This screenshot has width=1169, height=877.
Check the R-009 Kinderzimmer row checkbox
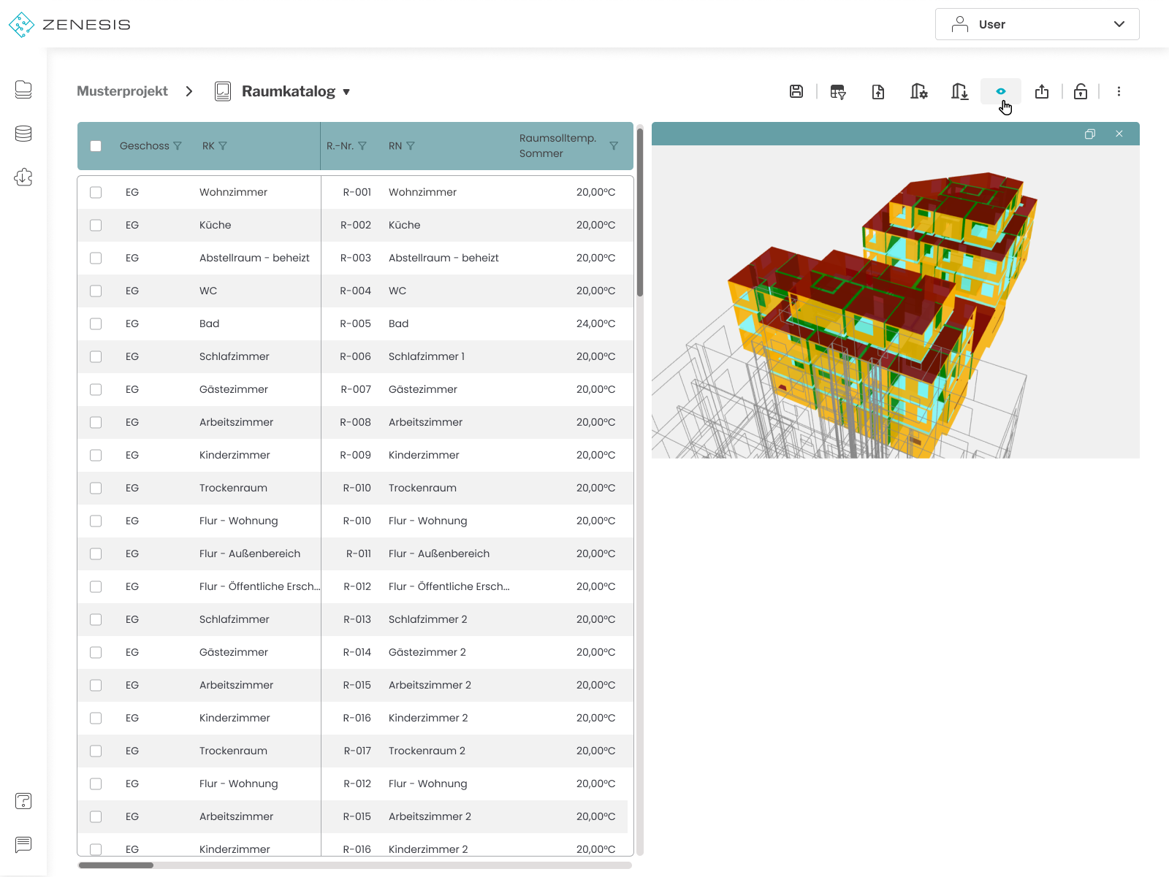(x=96, y=455)
